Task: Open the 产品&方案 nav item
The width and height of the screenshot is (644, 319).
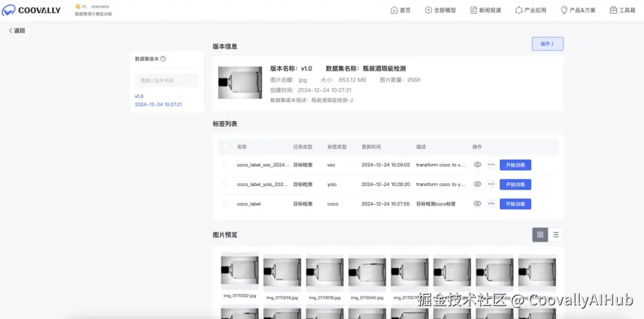Action: (578, 10)
